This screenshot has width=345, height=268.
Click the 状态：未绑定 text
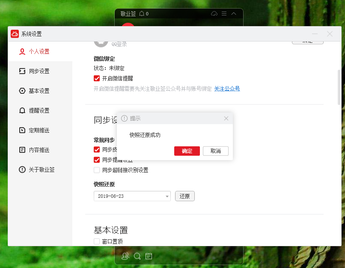point(109,68)
